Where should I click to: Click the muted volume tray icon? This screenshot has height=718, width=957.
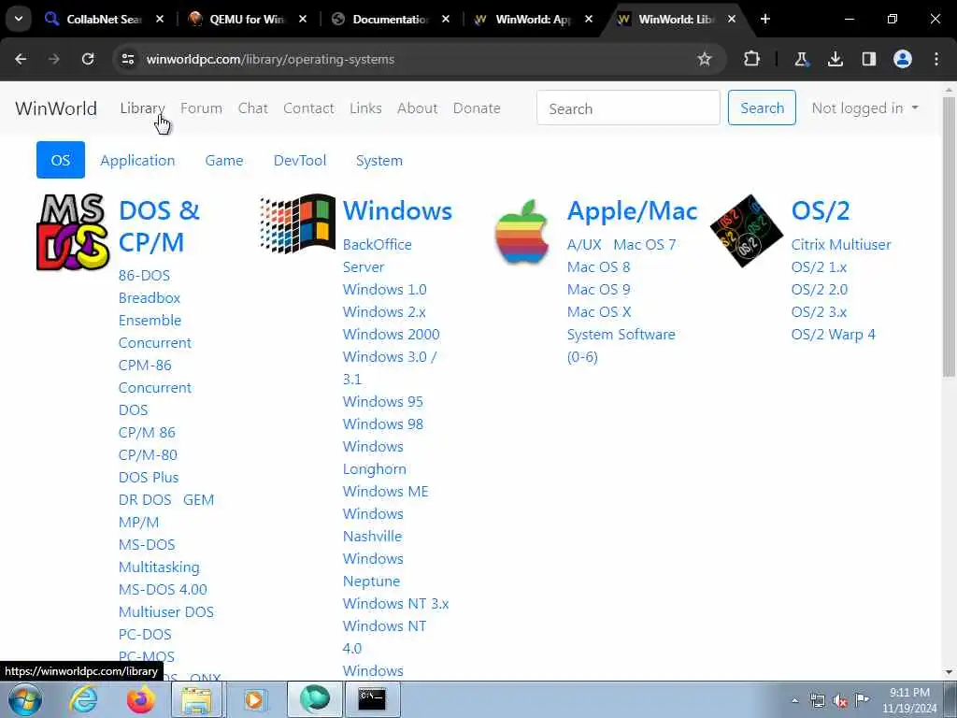point(840,701)
